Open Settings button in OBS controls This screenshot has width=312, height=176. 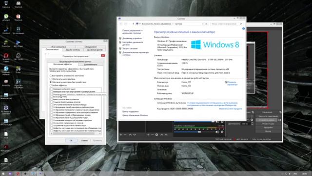[268, 128]
